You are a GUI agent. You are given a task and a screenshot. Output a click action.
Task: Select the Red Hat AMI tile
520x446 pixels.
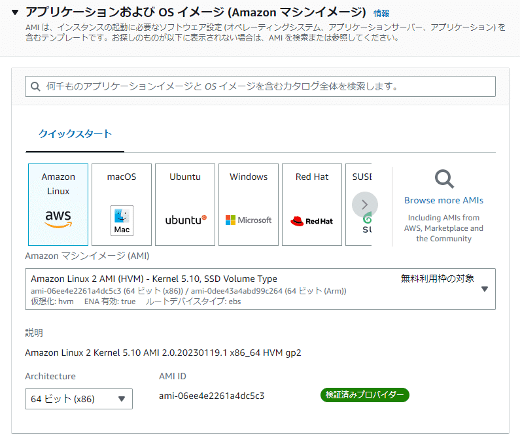[x=312, y=205]
